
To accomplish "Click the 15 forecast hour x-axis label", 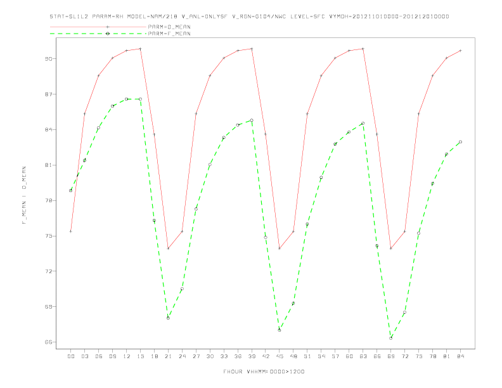I will click(140, 356).
